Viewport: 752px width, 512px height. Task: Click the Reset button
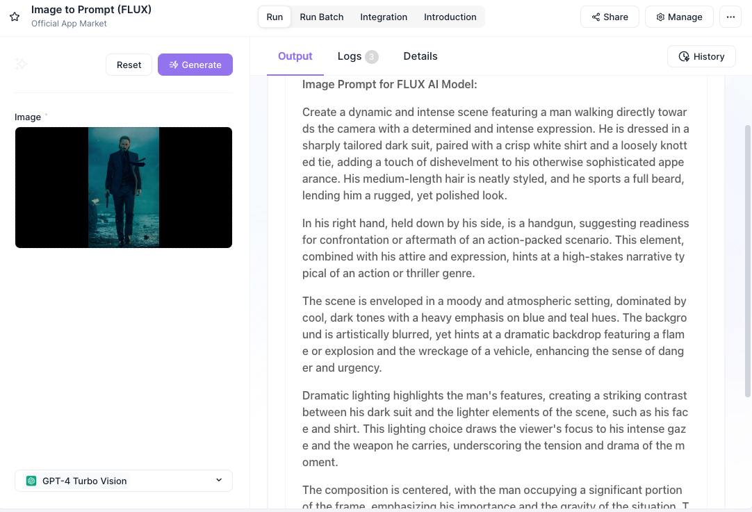[x=129, y=65]
